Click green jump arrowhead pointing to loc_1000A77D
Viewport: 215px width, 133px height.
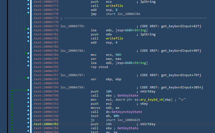tap(26, 29)
